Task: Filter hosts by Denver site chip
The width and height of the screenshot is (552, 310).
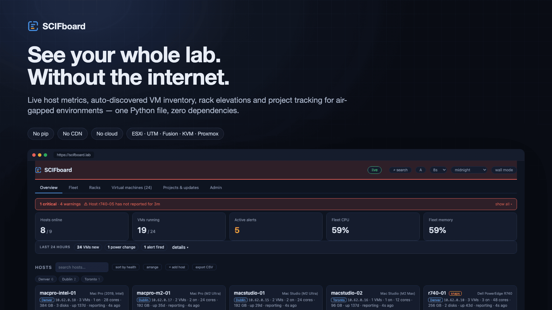Action: pos(46,279)
